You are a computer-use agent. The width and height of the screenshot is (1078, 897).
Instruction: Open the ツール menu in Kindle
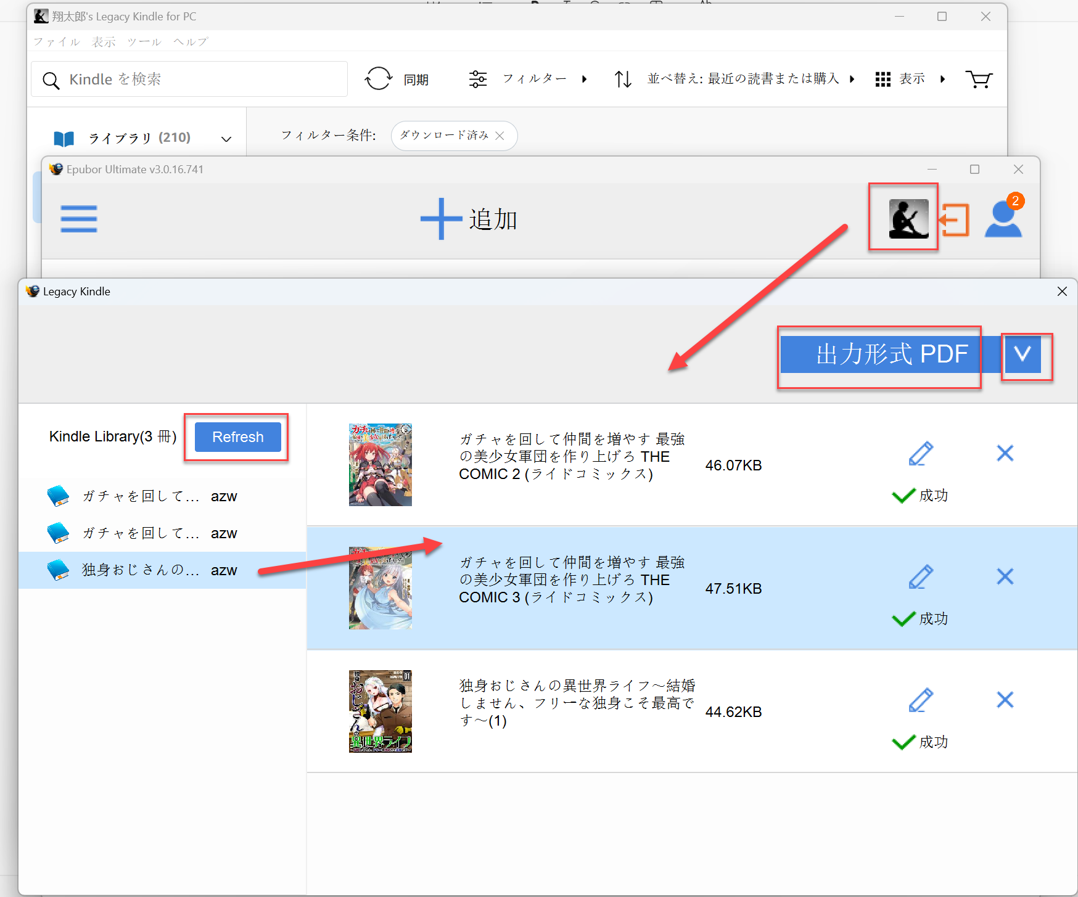click(x=144, y=42)
